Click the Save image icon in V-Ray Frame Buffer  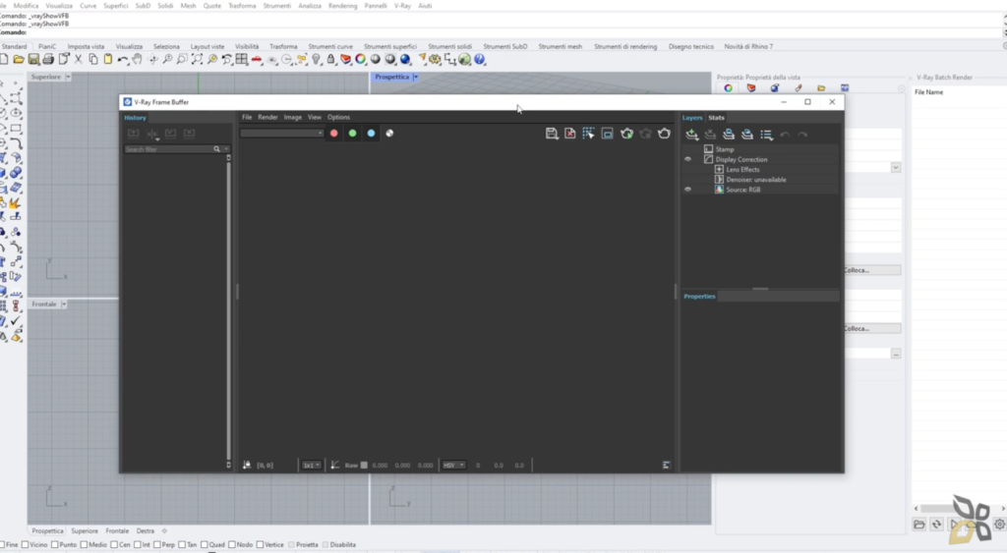551,134
